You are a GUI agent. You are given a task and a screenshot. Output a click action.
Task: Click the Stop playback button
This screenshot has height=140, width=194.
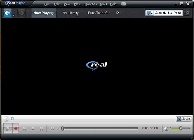coord(33,129)
